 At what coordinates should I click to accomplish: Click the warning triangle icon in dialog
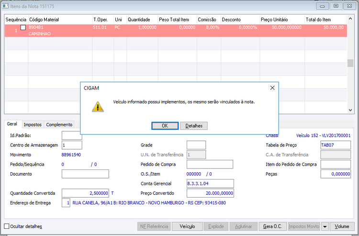click(98, 107)
